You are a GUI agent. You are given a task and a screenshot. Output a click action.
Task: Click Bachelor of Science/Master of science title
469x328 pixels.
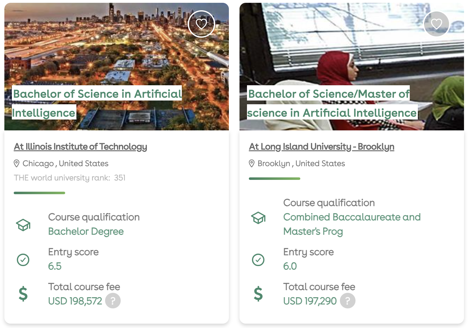[329, 94]
